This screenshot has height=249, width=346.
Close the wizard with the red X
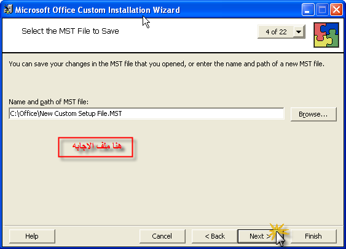click(x=336, y=10)
